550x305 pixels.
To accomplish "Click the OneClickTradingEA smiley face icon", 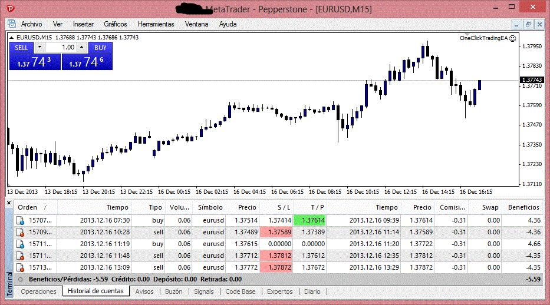I will 513,38.
